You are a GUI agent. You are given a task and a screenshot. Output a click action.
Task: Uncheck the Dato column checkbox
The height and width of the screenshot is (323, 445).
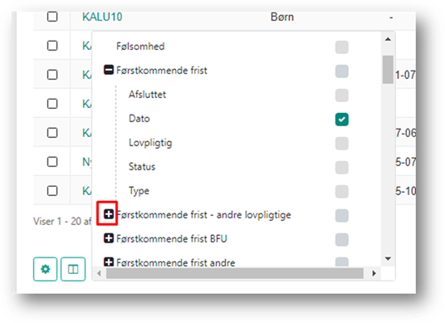(x=342, y=120)
